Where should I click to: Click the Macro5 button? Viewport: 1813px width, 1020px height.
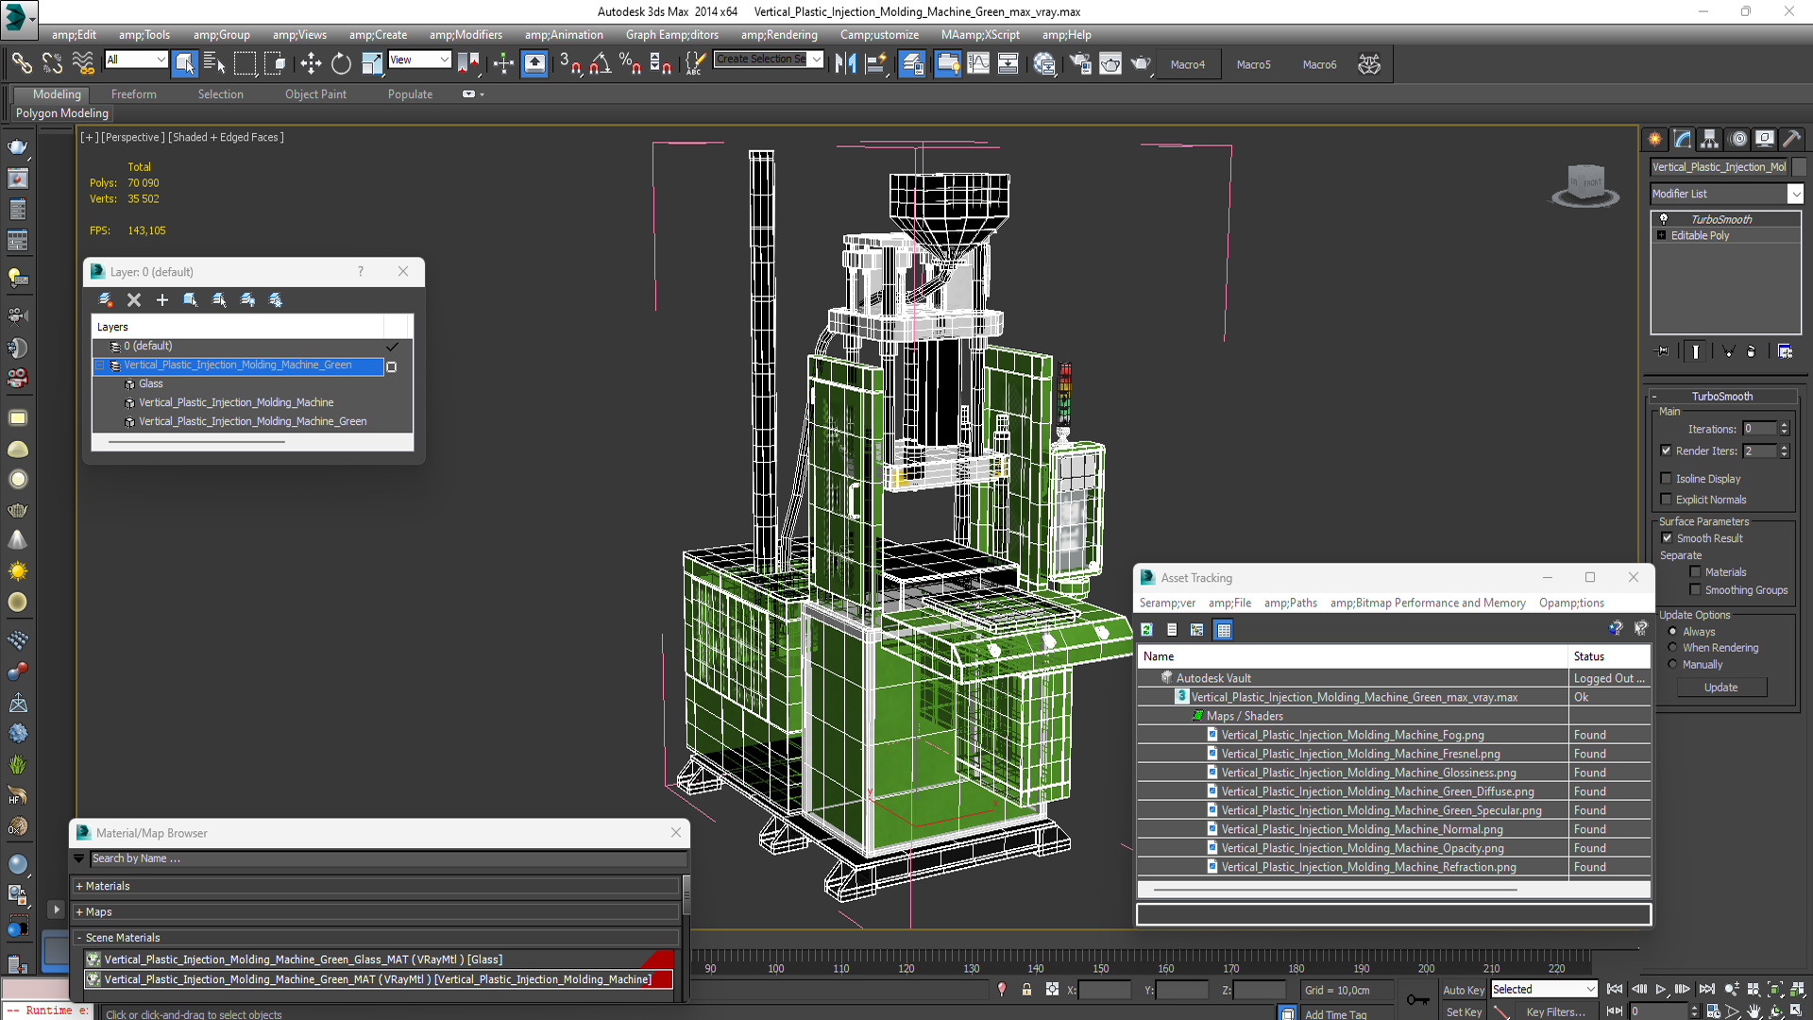click(x=1254, y=64)
